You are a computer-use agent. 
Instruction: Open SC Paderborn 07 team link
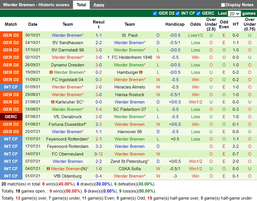click(x=130, y=109)
